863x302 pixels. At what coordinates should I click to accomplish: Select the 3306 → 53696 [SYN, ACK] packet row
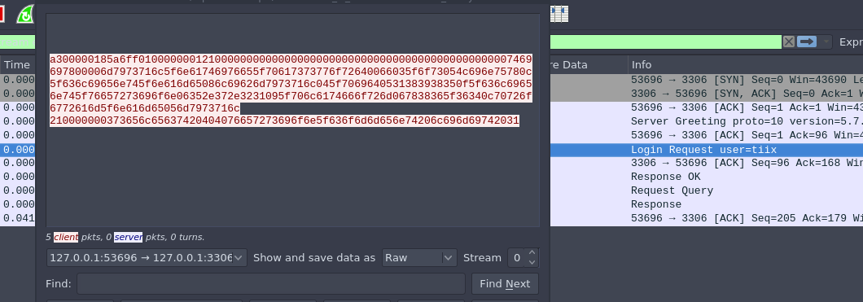[706, 94]
